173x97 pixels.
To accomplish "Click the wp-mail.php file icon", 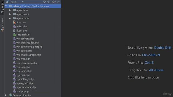I will tap(14, 75).
